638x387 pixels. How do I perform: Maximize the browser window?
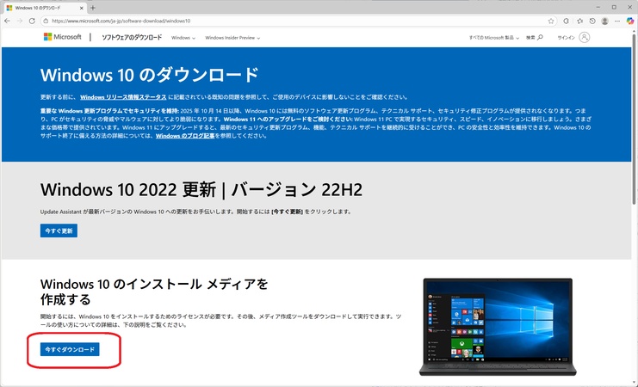(x=614, y=8)
